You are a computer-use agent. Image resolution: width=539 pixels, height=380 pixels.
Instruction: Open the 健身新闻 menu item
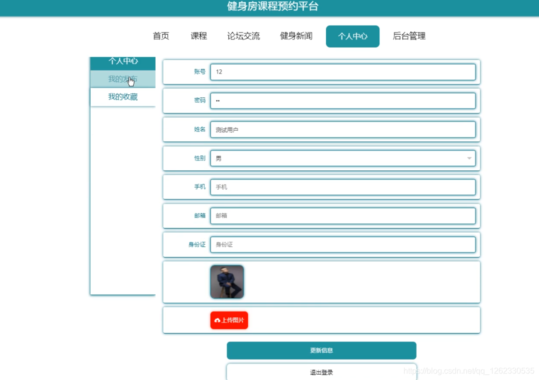point(296,36)
